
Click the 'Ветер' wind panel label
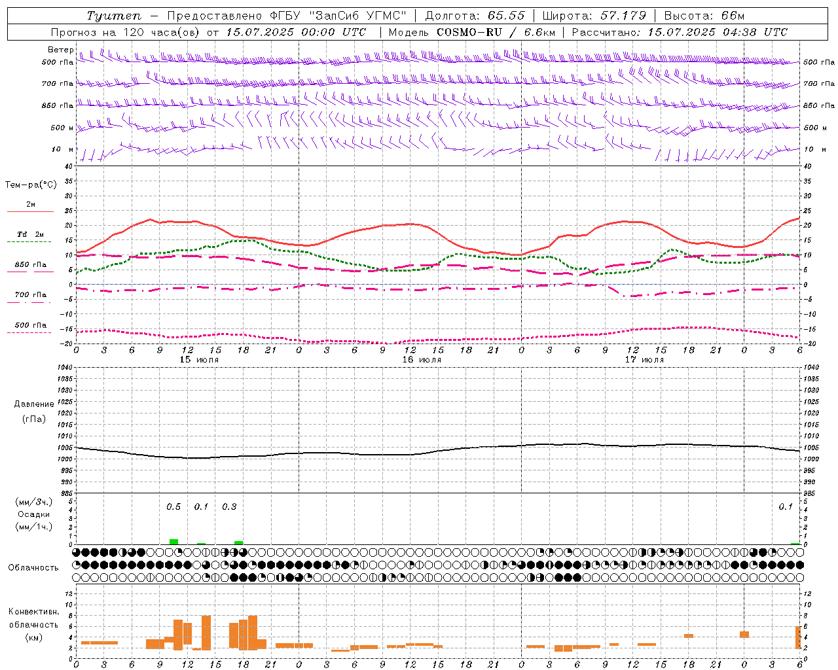tap(60, 50)
